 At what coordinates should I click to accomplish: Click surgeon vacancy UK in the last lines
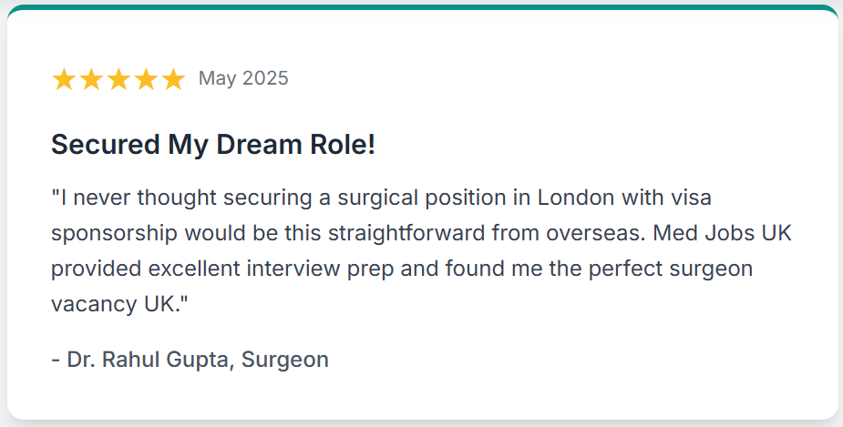click(402, 286)
